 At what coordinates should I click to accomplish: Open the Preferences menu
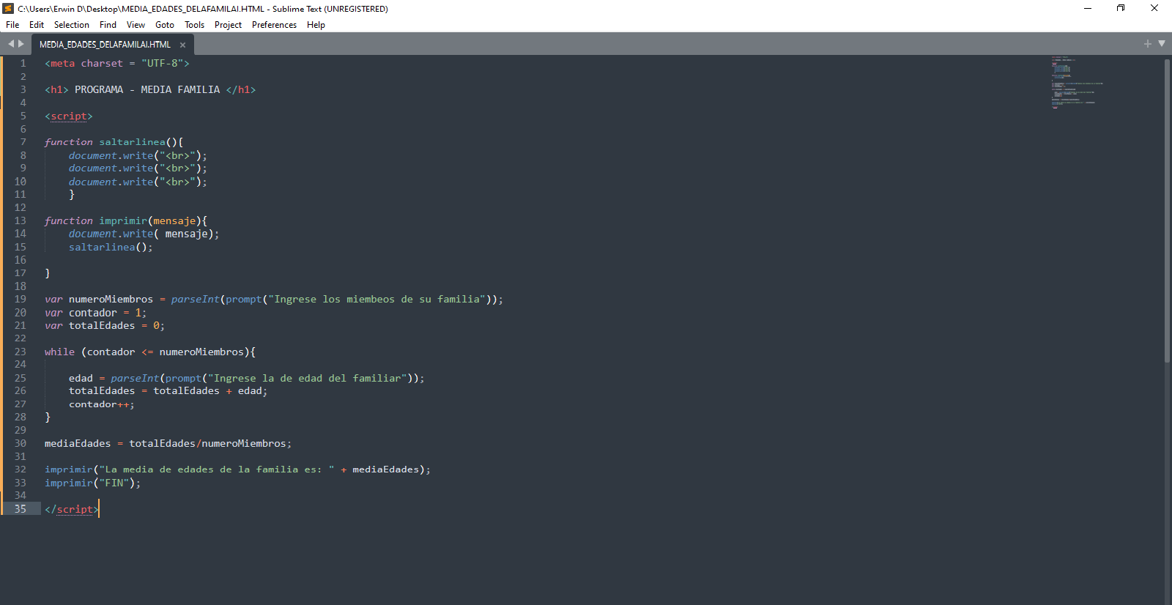click(x=274, y=25)
